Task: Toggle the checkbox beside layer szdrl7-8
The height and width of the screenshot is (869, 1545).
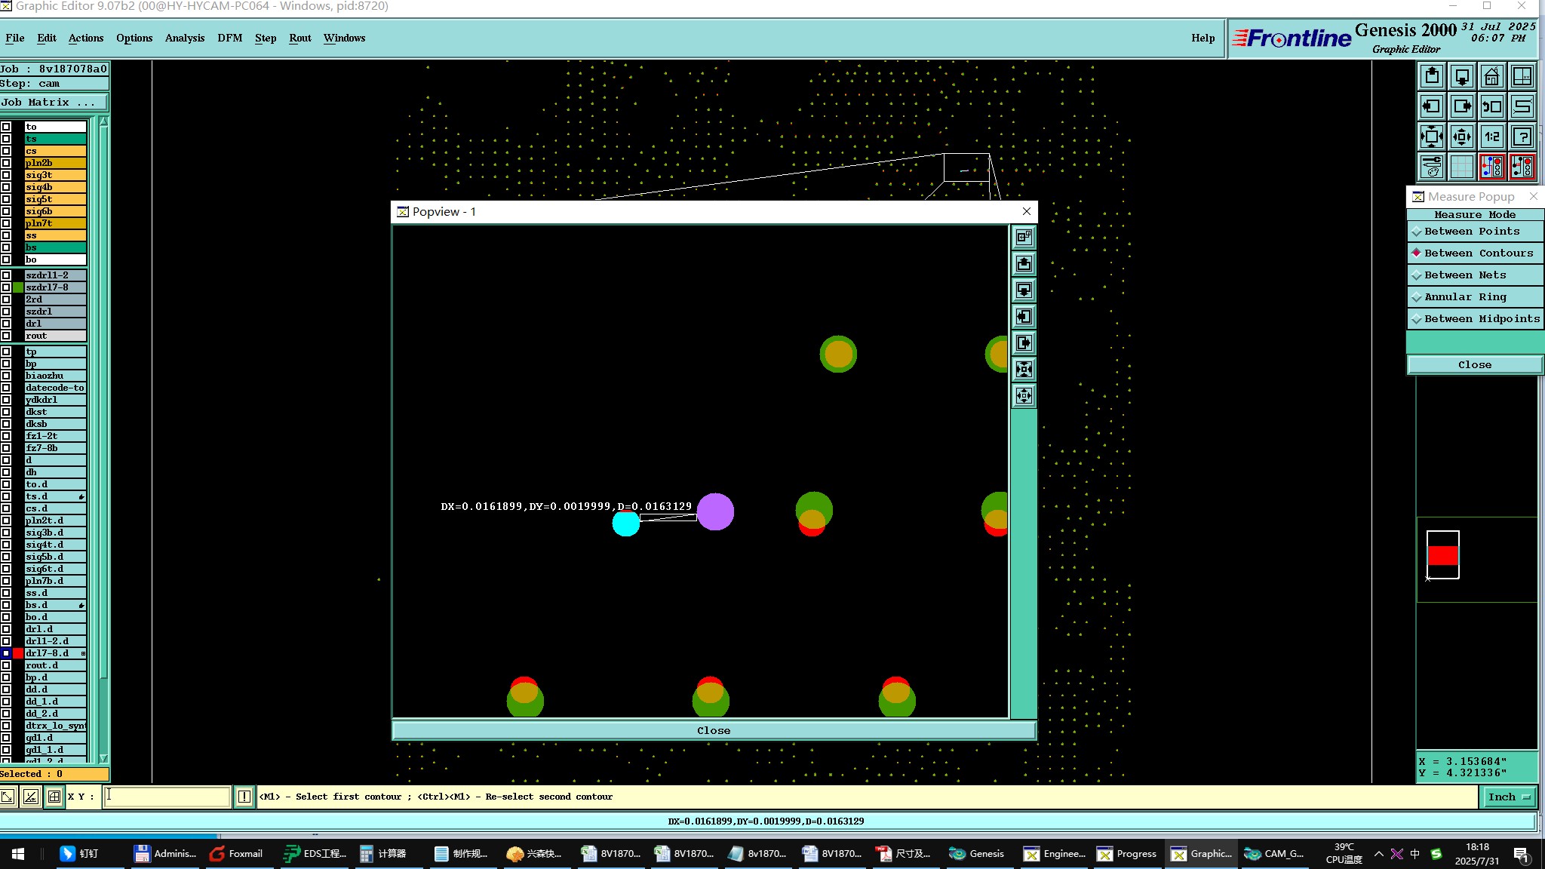Action: click(x=6, y=287)
